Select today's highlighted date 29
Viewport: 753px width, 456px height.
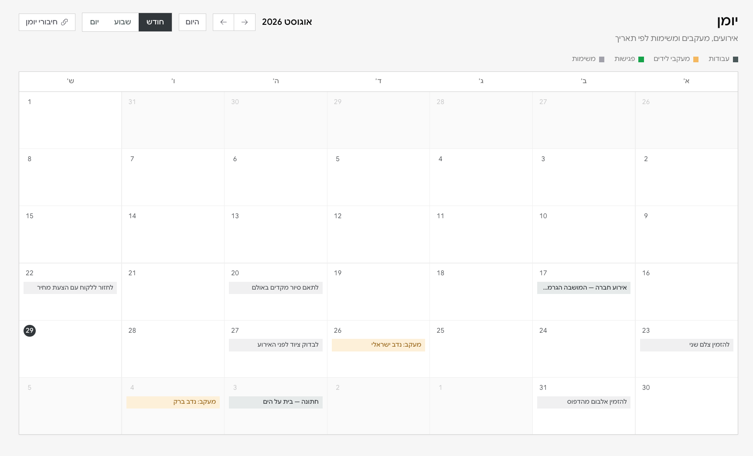[x=30, y=331]
